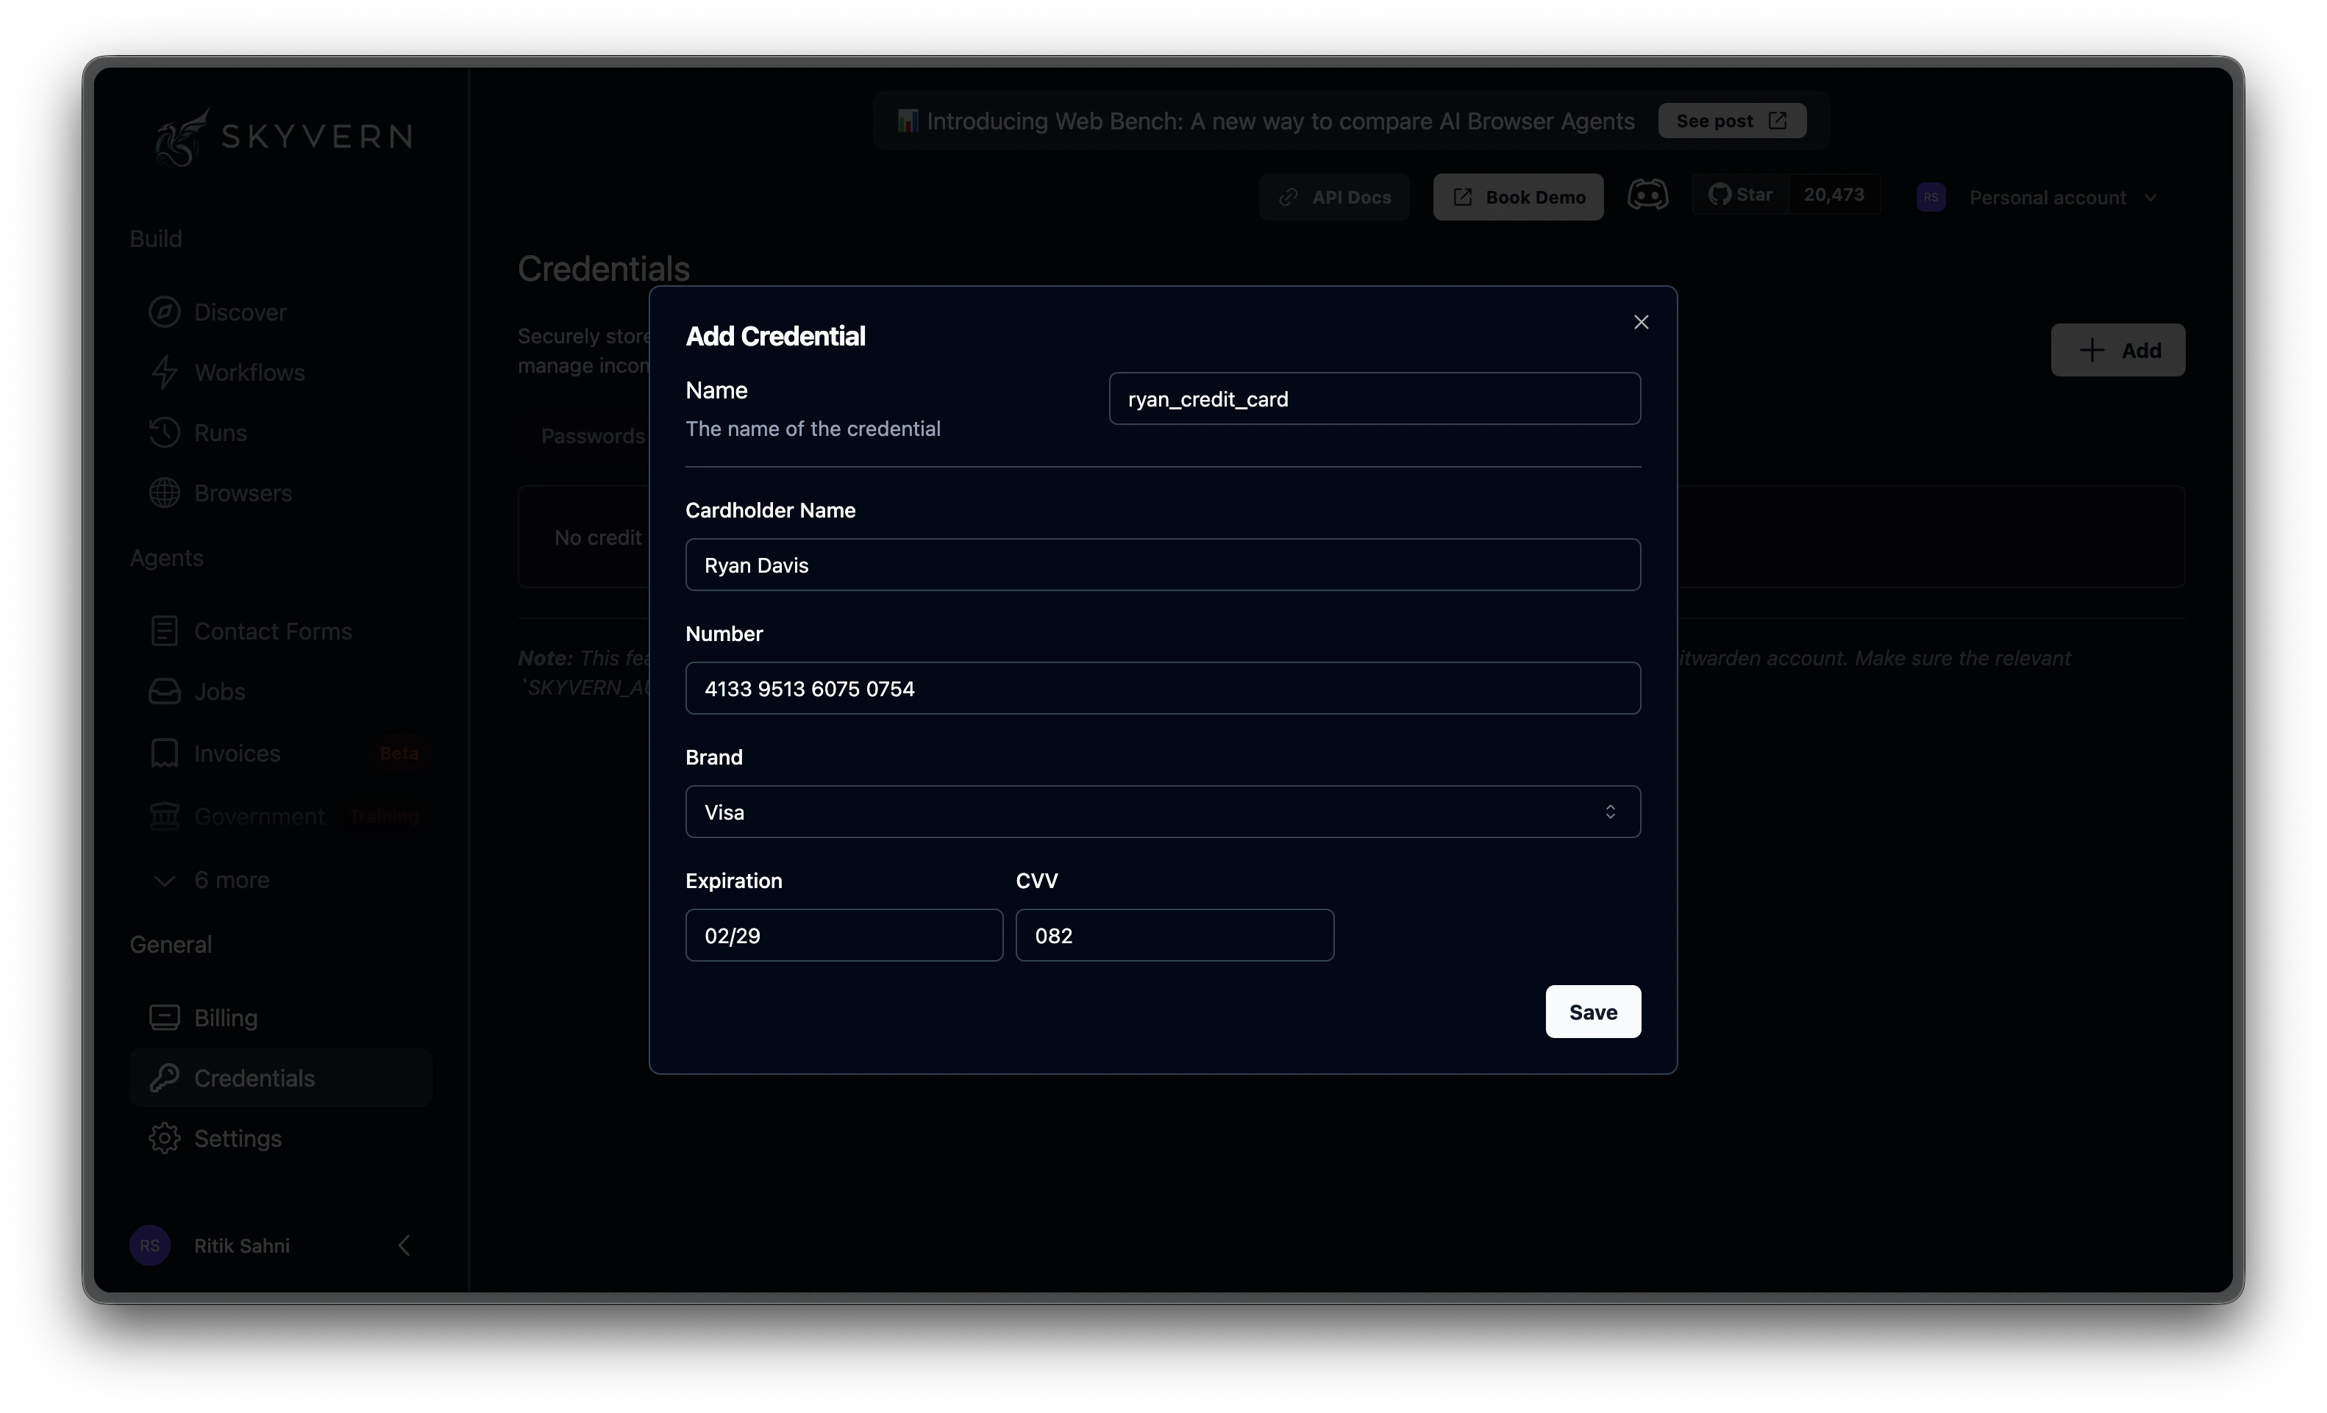This screenshot has height=1413, width=2327.
Task: Click the Invoices Beta icon
Action: (165, 752)
